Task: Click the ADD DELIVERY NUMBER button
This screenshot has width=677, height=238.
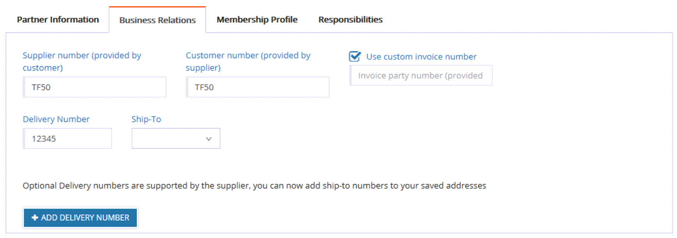Action: (80, 218)
